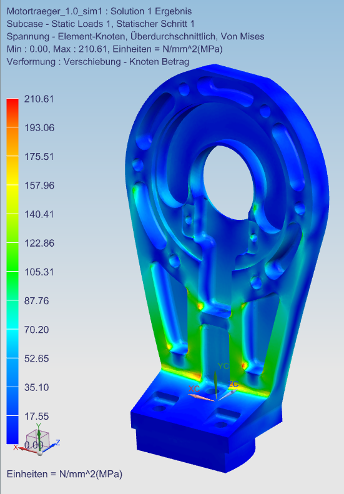Click the 35.10 legend value
Image resolution: width=344 pixels, height=494 pixels.
point(37,387)
